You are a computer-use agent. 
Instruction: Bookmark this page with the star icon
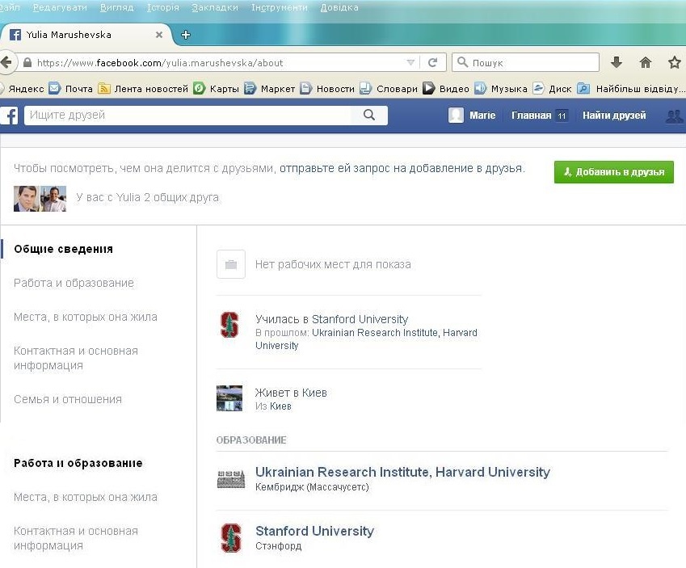(674, 62)
